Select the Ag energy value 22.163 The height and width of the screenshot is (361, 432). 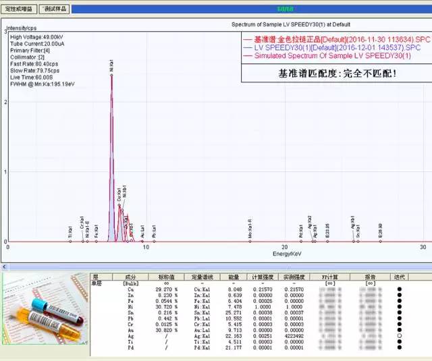coord(234,336)
